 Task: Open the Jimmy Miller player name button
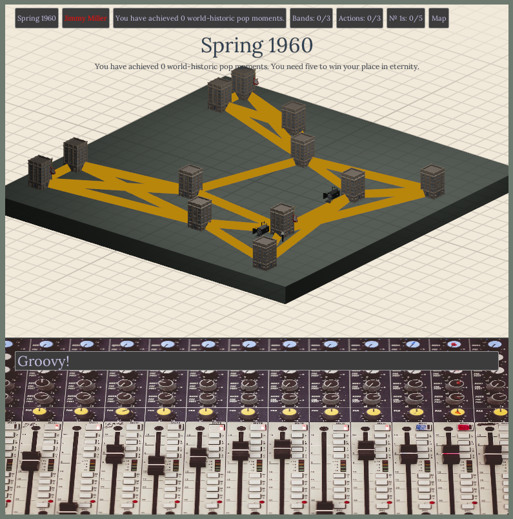point(86,18)
